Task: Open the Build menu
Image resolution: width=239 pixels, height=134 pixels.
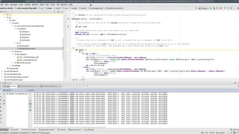Action: (x=42, y=4)
